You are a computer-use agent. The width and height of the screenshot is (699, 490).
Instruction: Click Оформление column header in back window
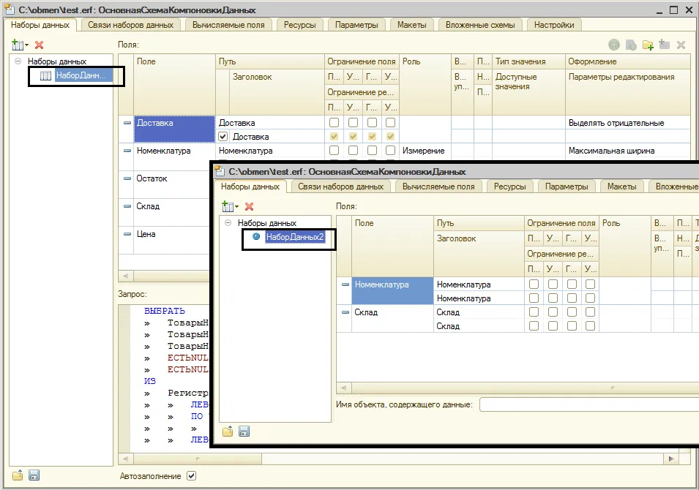(x=628, y=61)
